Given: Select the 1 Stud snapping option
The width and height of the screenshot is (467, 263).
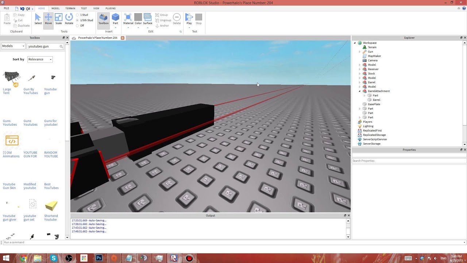Looking at the screenshot, I should point(82,15).
